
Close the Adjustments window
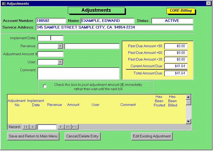(x=208, y=3)
